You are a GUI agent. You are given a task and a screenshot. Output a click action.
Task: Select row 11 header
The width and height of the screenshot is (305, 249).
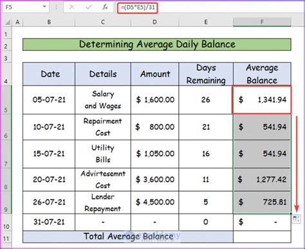pos(6,237)
